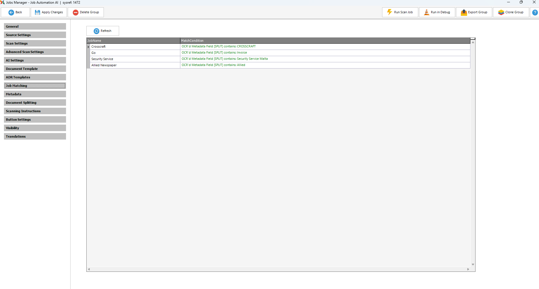Click the Export Group icon

(464, 12)
